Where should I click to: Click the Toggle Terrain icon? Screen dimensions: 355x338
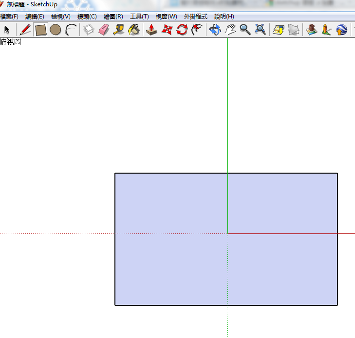294,30
